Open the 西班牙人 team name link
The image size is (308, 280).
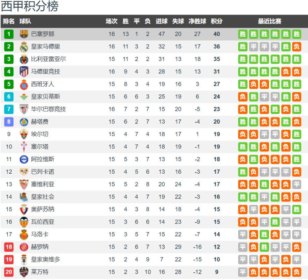pyautogui.click(x=43, y=84)
